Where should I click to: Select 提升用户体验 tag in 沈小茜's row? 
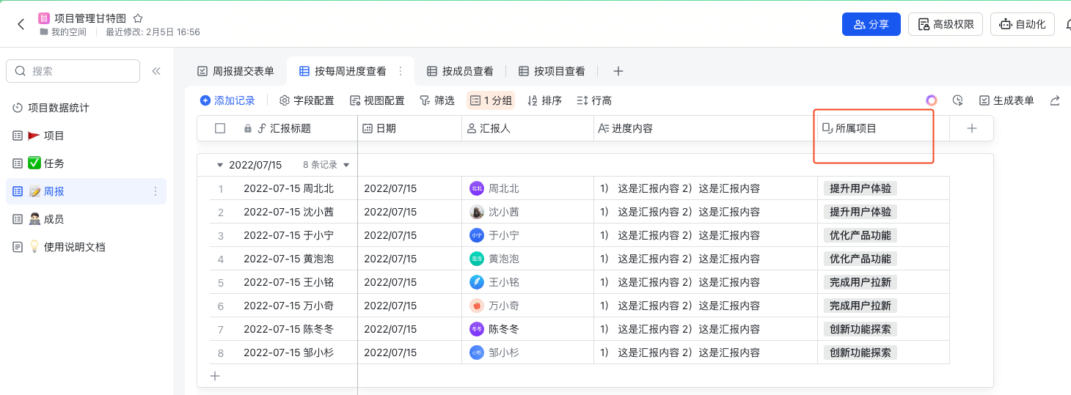tap(860, 212)
